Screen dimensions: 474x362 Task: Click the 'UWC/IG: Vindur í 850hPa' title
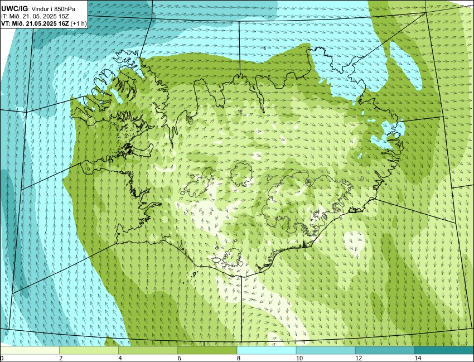click(38, 9)
